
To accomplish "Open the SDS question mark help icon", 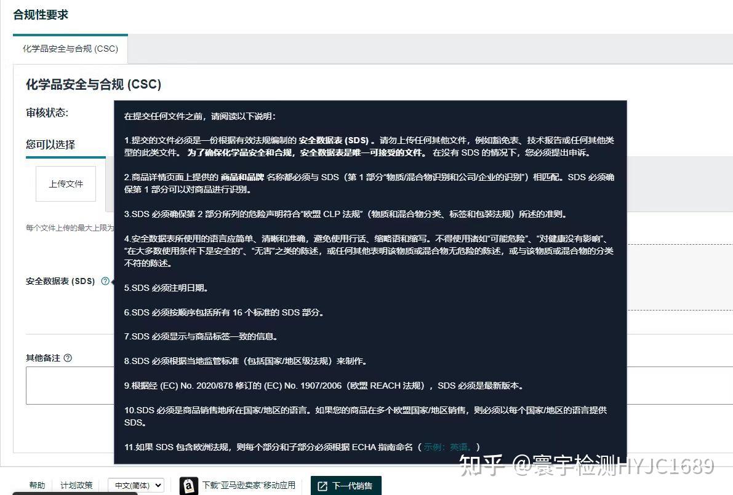I will [105, 281].
